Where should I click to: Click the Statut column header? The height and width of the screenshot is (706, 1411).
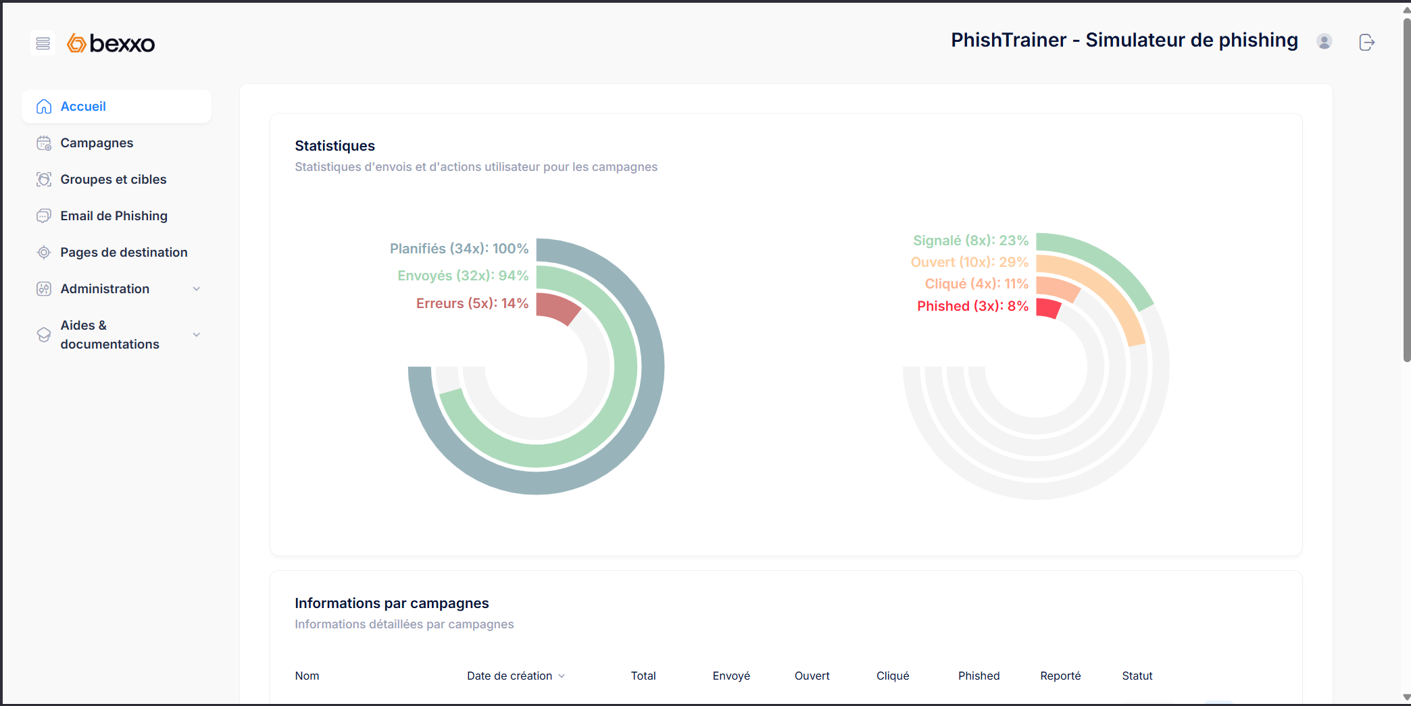pyautogui.click(x=1137, y=676)
